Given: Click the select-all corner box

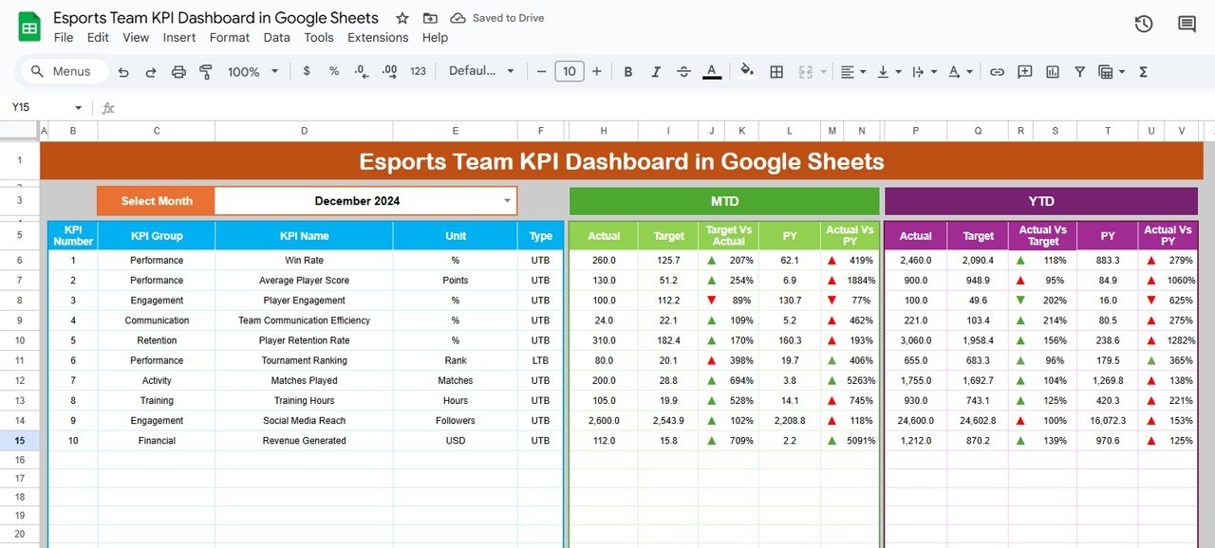Looking at the screenshot, I should tap(20, 131).
